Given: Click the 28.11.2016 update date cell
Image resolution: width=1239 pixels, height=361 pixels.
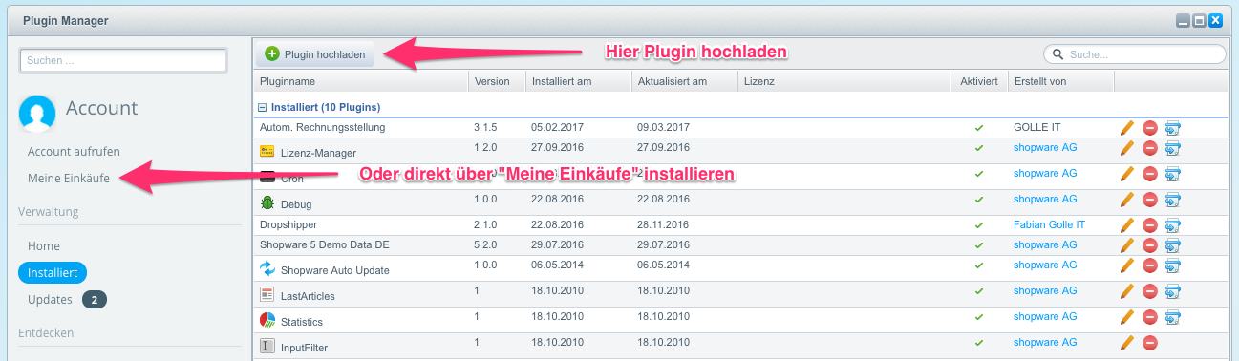Looking at the screenshot, I should (663, 224).
